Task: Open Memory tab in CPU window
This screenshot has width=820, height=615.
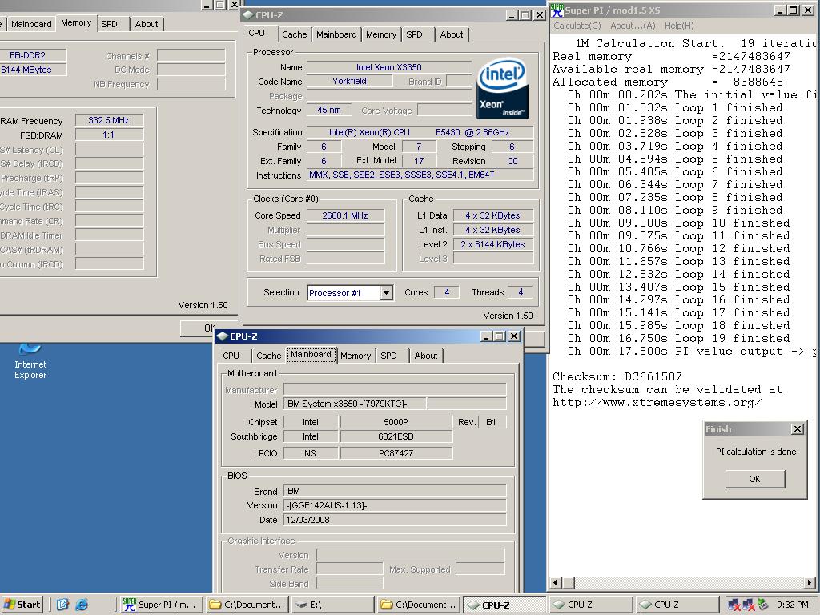Action: pyautogui.click(x=380, y=34)
